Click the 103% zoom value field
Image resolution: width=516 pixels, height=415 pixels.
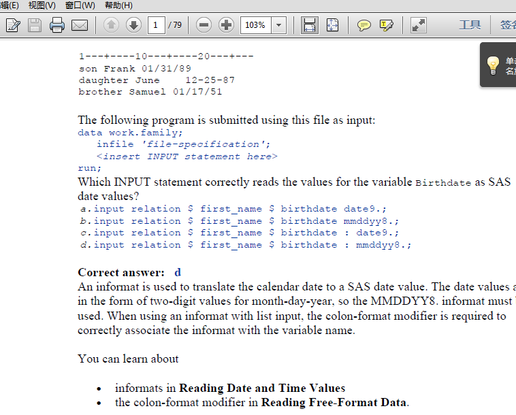[x=256, y=25]
